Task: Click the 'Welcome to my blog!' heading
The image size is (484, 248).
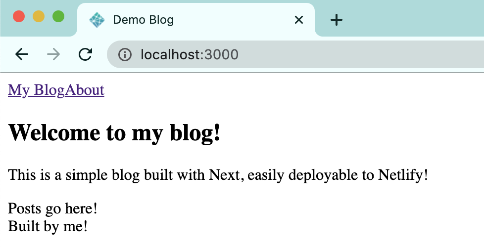Action: click(114, 132)
